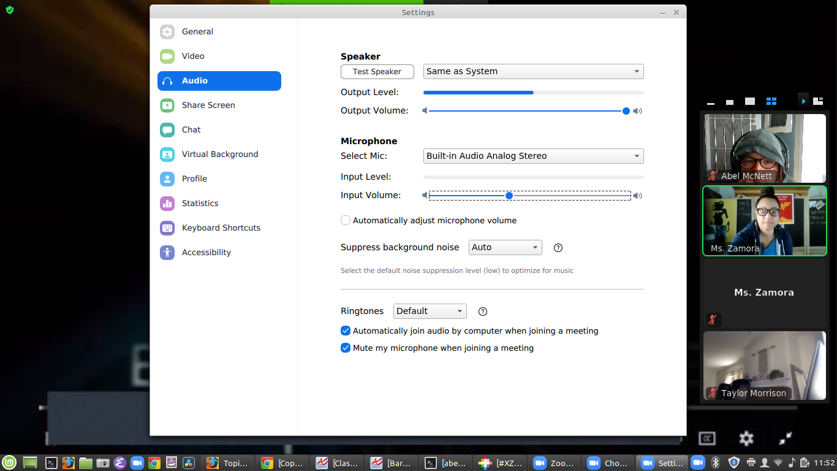Exit full screen with arrows icon
The image size is (837, 471).
[786, 438]
